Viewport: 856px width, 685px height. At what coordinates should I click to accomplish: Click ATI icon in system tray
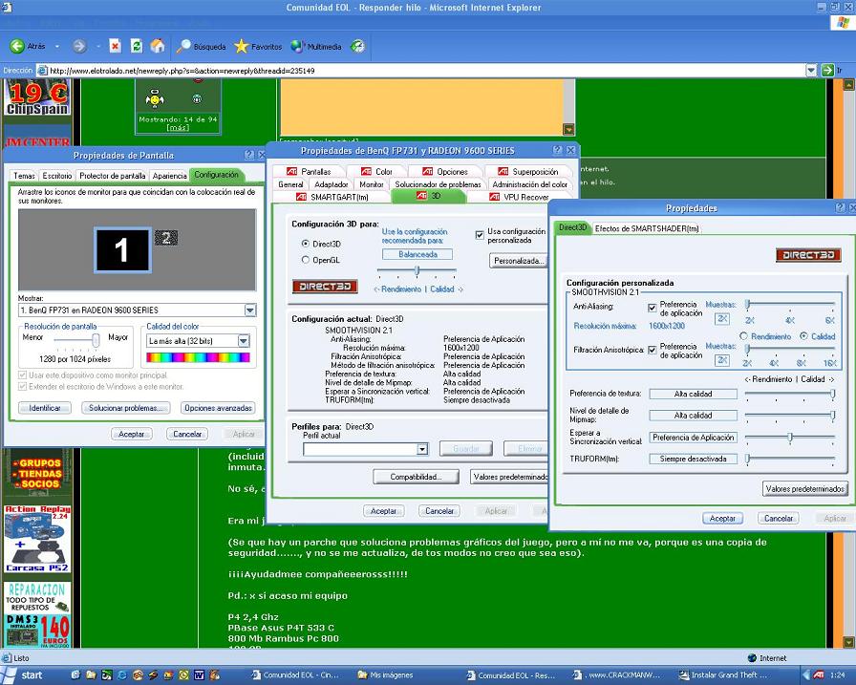(819, 675)
